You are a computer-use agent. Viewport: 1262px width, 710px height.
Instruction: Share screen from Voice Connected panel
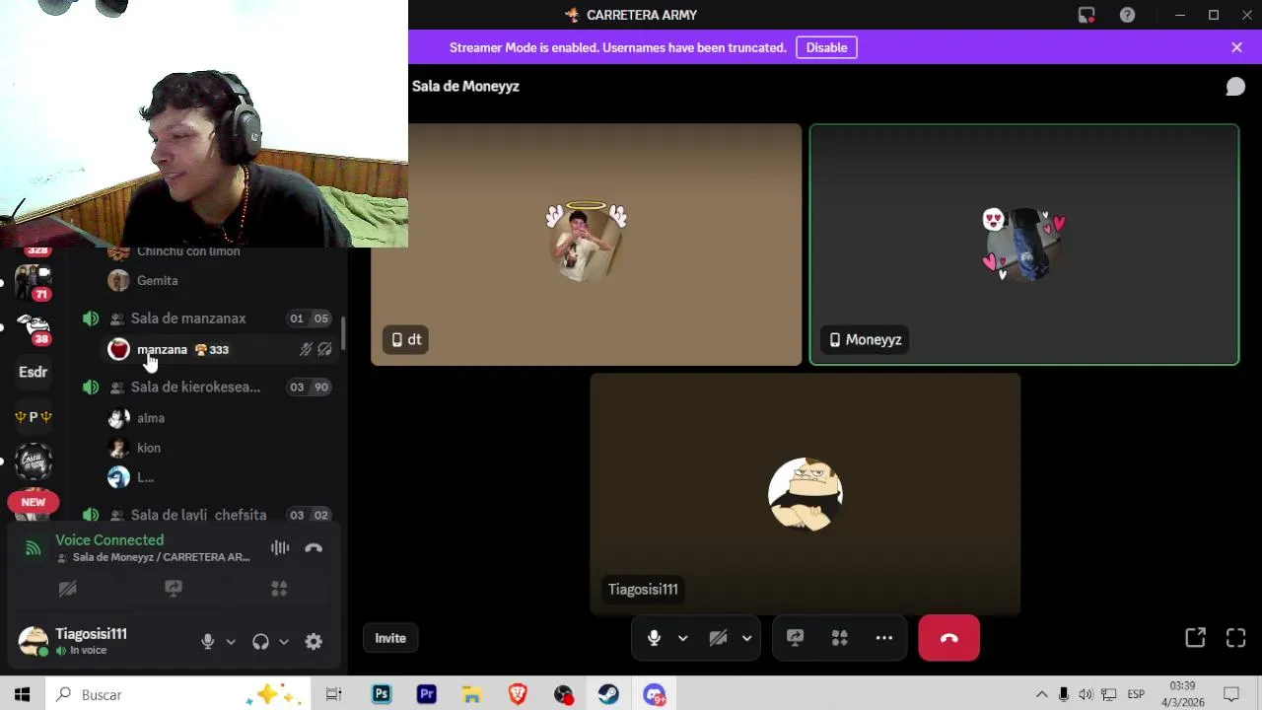click(174, 589)
